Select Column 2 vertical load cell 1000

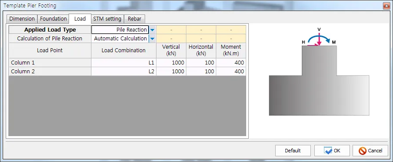tap(171, 72)
